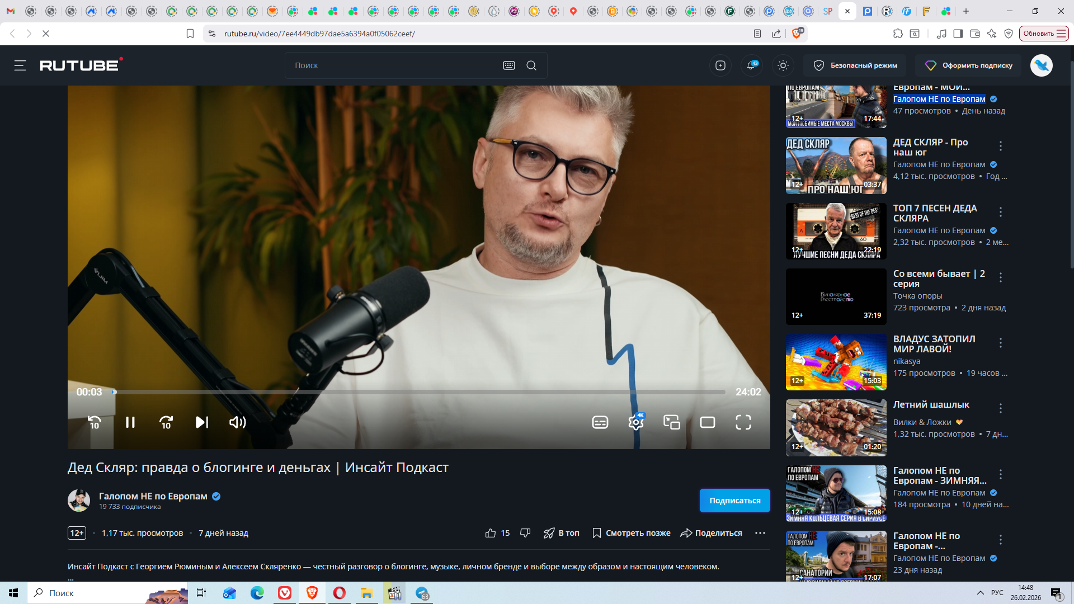
Task: Toggle video subtitles
Action: (x=600, y=422)
